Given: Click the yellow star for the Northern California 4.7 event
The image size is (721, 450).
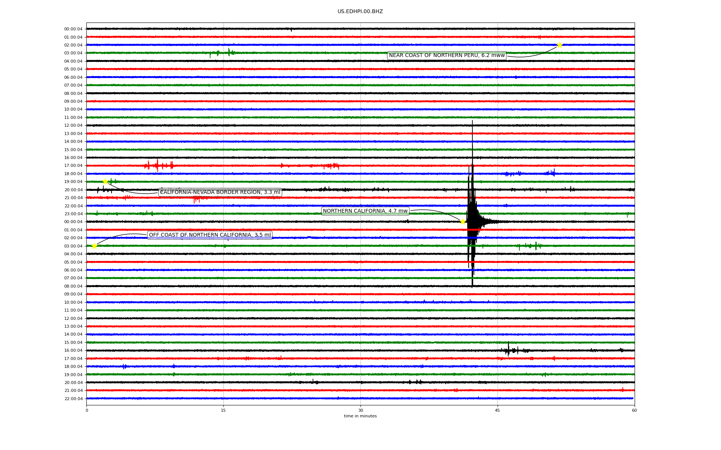Looking at the screenshot, I should coord(463,222).
